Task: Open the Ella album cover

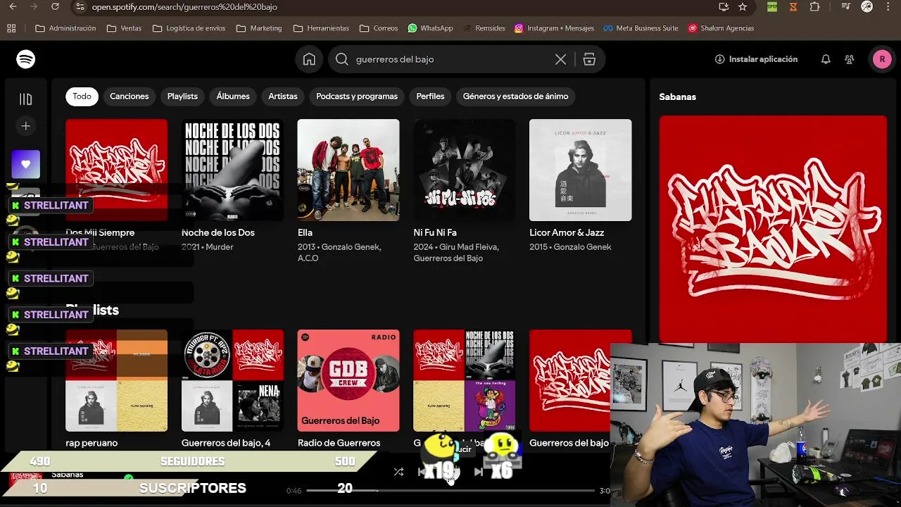Action: 348,170
